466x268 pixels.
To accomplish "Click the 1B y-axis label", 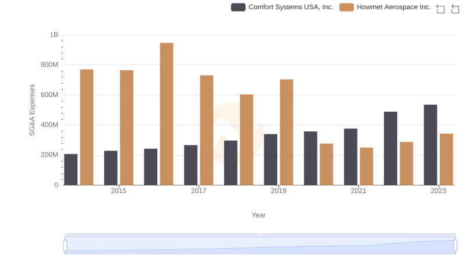I will [54, 35].
